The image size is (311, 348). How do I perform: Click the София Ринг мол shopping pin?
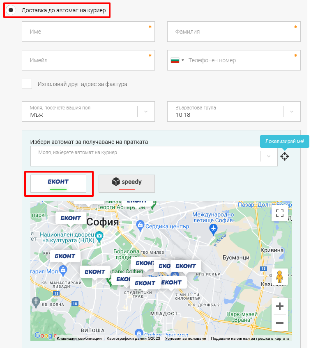139,332
